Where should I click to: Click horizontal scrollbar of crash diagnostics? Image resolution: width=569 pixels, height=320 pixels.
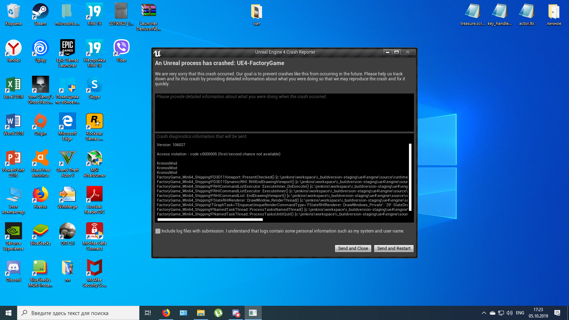[x=210, y=220]
